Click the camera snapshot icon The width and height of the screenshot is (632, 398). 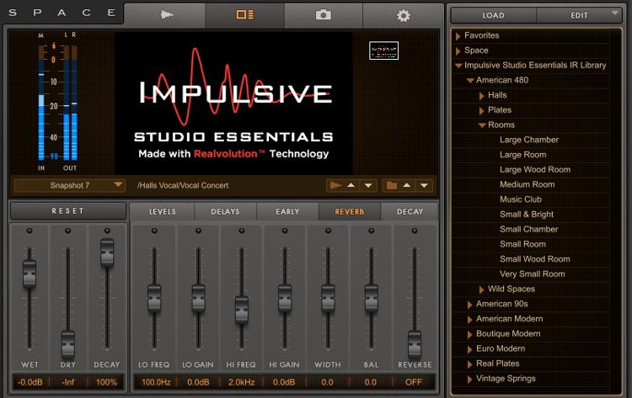[324, 14]
